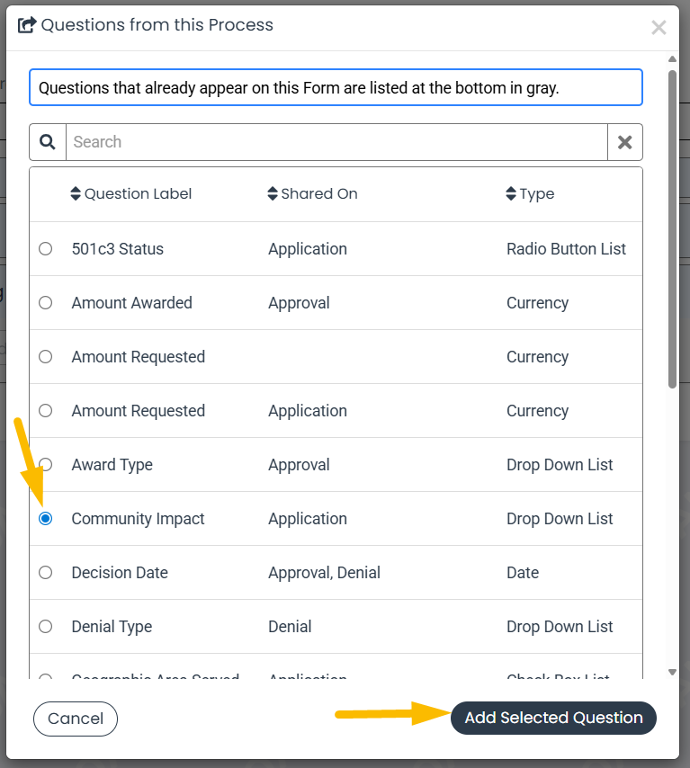This screenshot has width=690, height=768.
Task: Click the search magnifier icon
Action: (x=48, y=142)
